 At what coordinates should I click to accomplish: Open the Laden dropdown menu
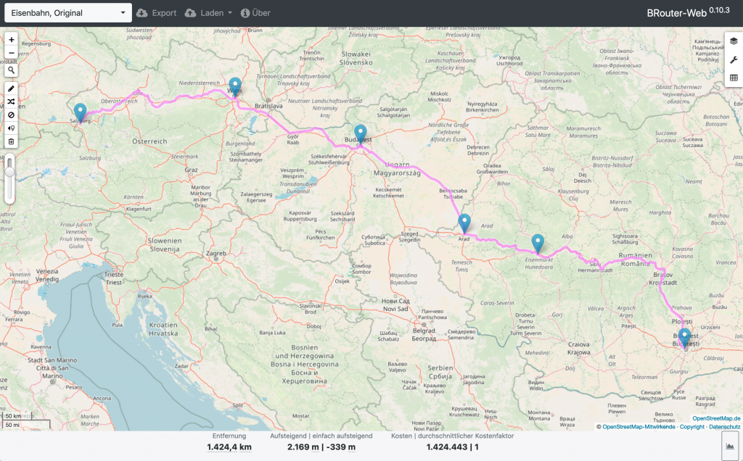(208, 13)
